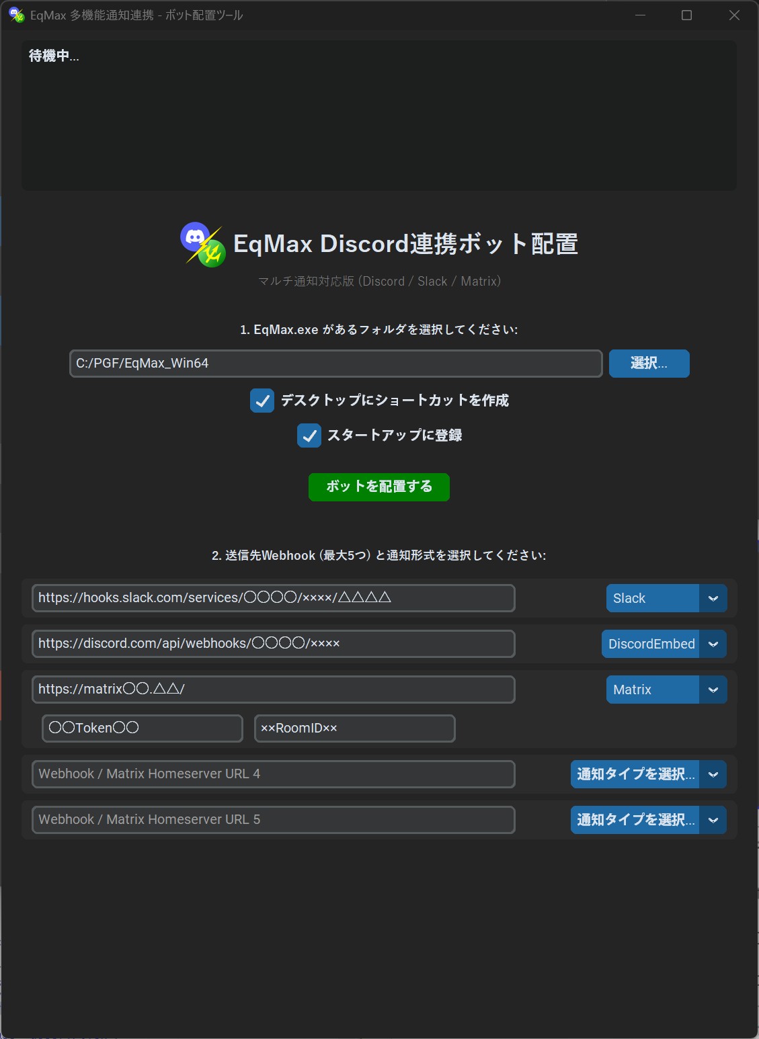Click the 選択... folder browse button
759x1039 pixels.
(648, 364)
